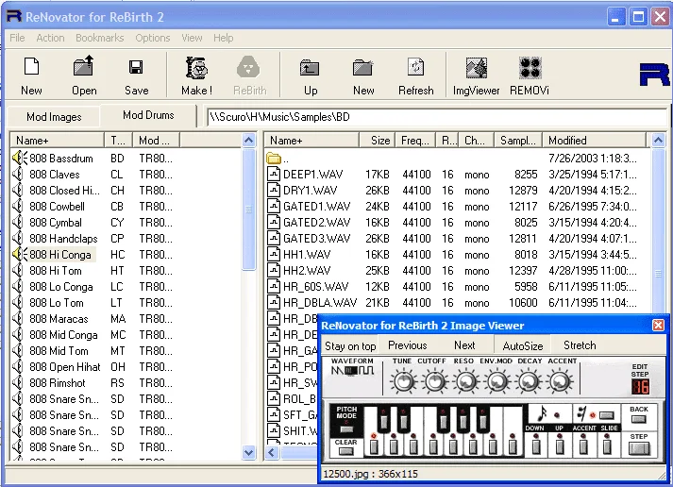Switch to the Mod Drums tab
Viewport: 673px width, 487px height.
[148, 115]
